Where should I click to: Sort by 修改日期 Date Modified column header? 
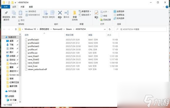[x=70, y=35]
